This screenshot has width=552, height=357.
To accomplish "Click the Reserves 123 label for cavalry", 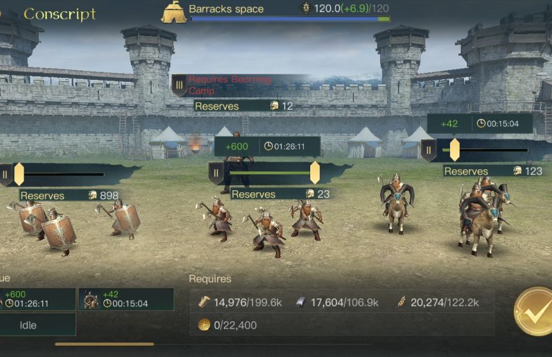I will pos(493,171).
